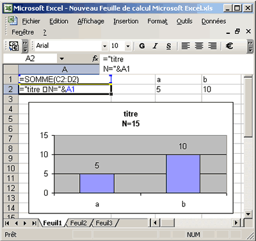Select the blue bar for b
This screenshot has width=256, height=241.
(183, 174)
